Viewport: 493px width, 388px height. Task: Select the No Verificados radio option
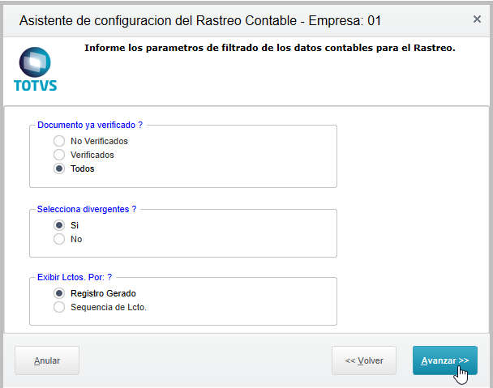pyautogui.click(x=59, y=141)
